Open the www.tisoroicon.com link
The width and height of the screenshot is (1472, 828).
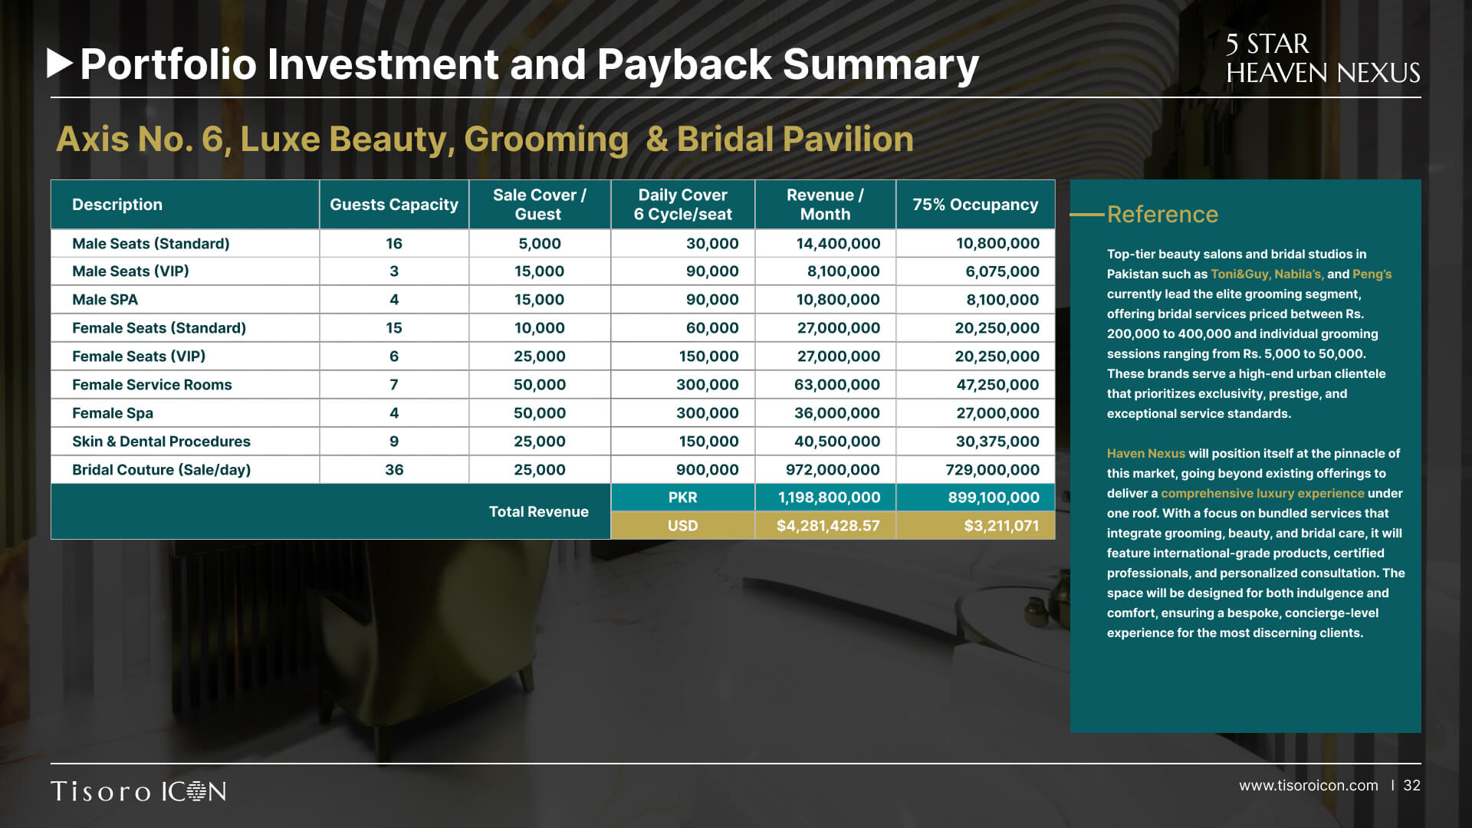pos(1308,785)
